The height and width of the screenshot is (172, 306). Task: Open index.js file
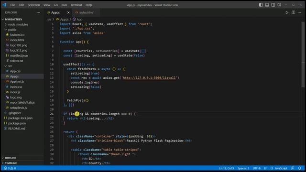point(15,92)
